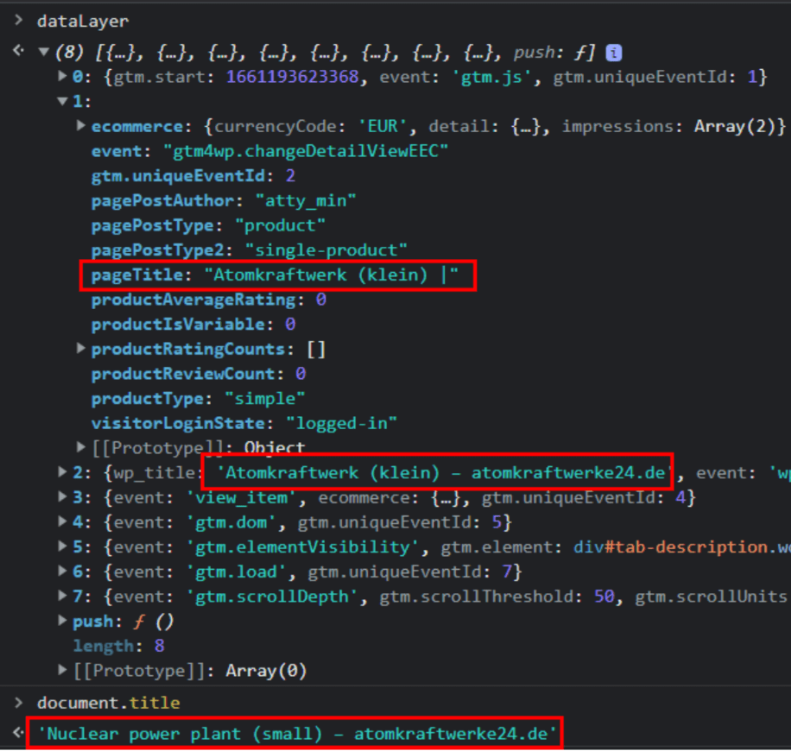Expand array item 0 with gtm.start
The image size is (791, 751).
[62, 77]
